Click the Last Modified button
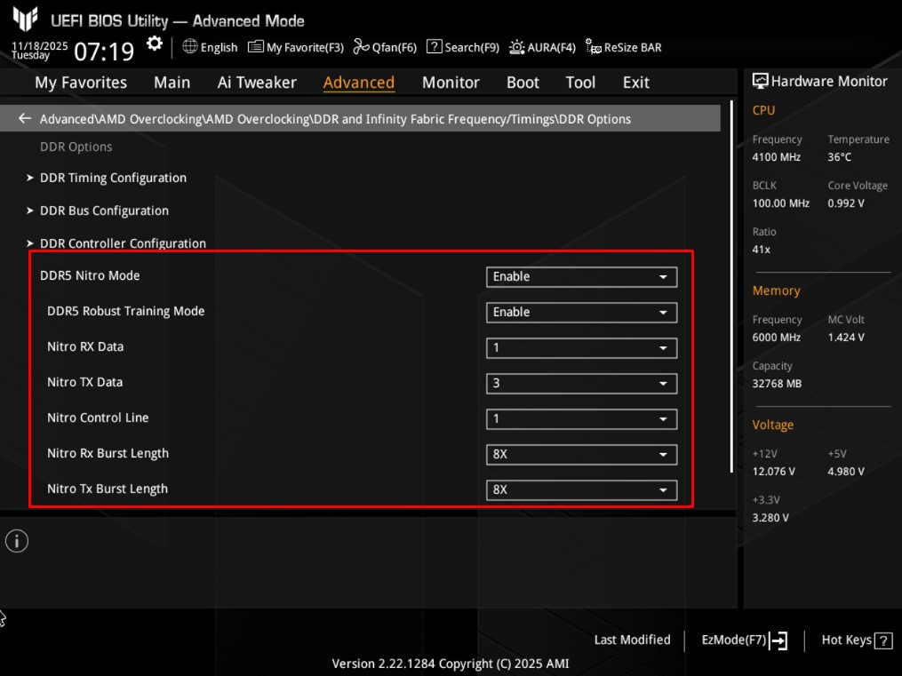 point(632,640)
